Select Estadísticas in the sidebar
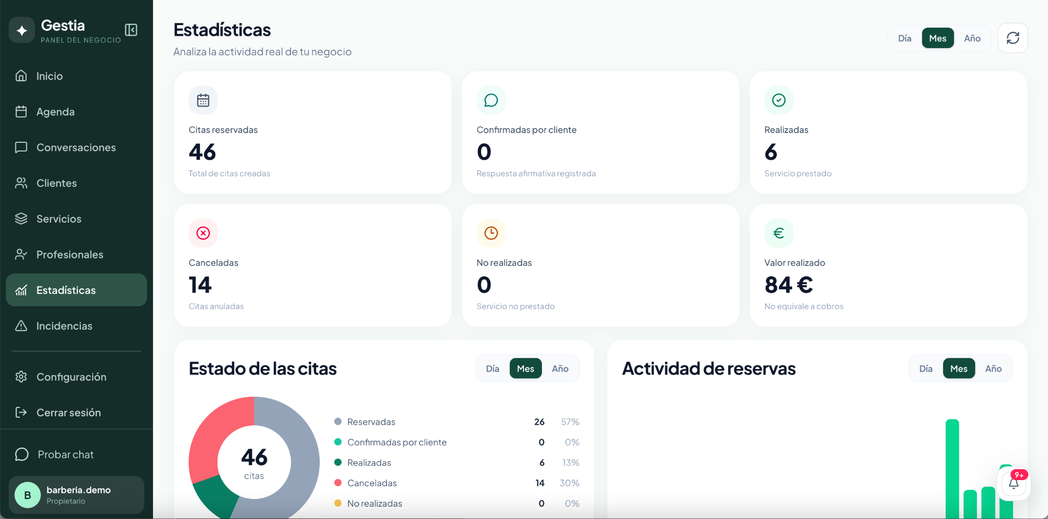 pyautogui.click(x=76, y=290)
